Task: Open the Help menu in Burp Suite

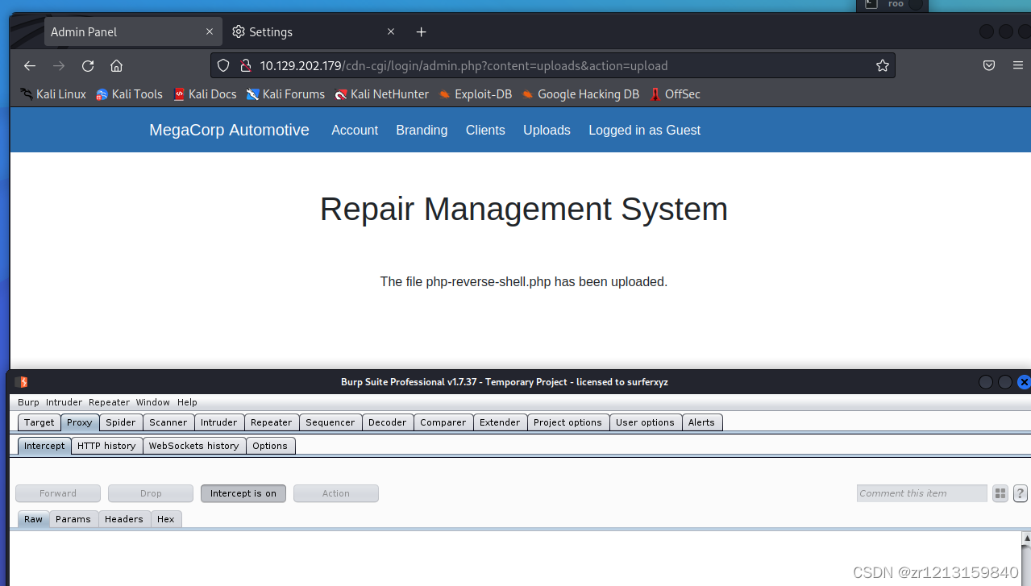Action: click(x=187, y=402)
